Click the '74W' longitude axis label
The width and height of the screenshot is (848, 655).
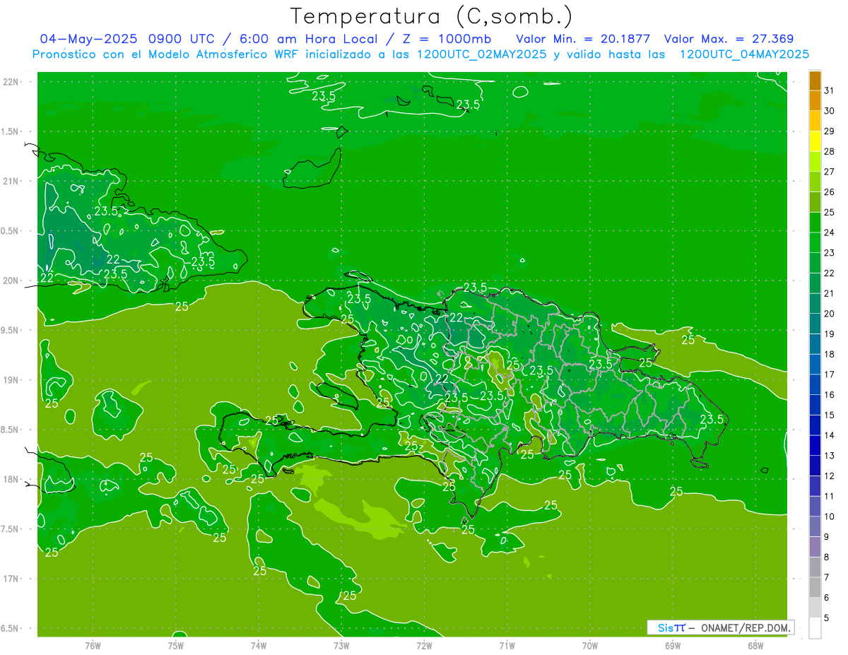click(x=259, y=646)
